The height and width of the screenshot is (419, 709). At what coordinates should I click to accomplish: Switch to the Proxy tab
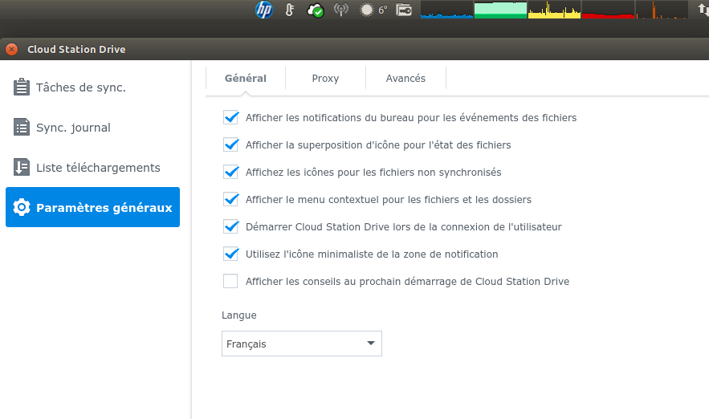[x=325, y=79]
